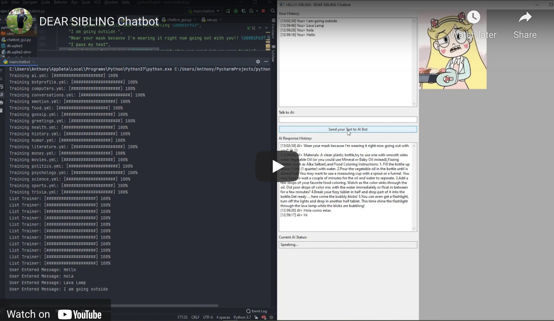This screenshot has width=554, height=321.
Task: Click the print icon in Run gutter
Action: [2, 103]
